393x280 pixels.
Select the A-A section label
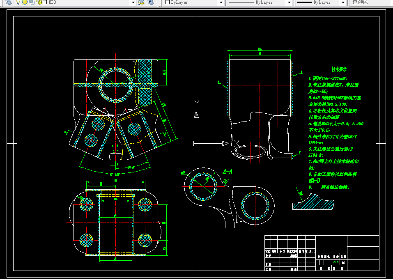click(228, 172)
